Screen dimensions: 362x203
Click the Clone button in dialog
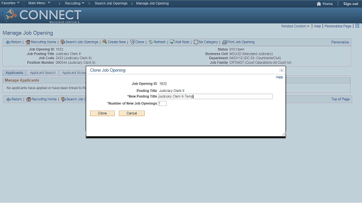pyautogui.click(x=102, y=113)
